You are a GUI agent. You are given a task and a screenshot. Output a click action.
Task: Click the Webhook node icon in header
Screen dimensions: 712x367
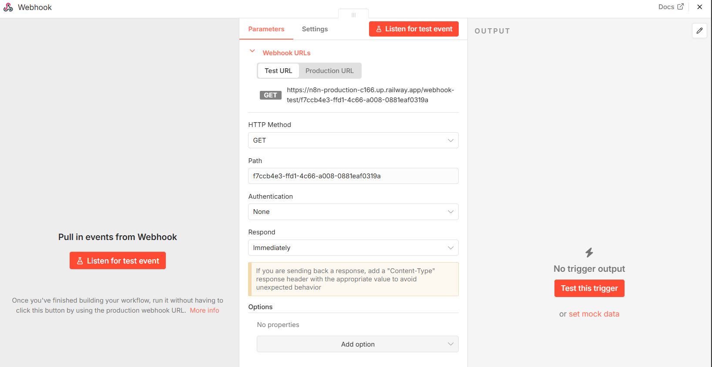pyautogui.click(x=8, y=7)
